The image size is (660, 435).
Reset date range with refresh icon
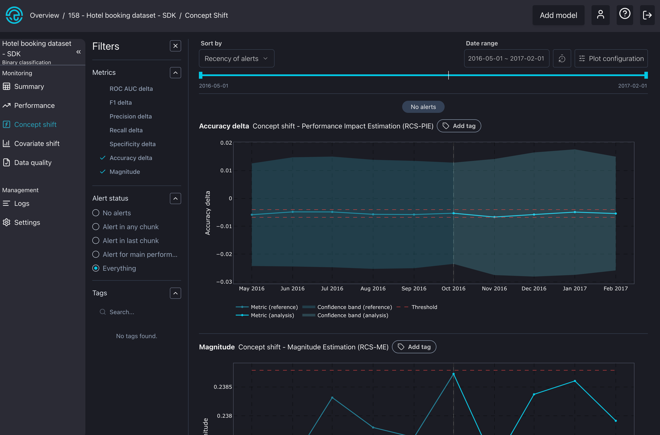[562, 59]
